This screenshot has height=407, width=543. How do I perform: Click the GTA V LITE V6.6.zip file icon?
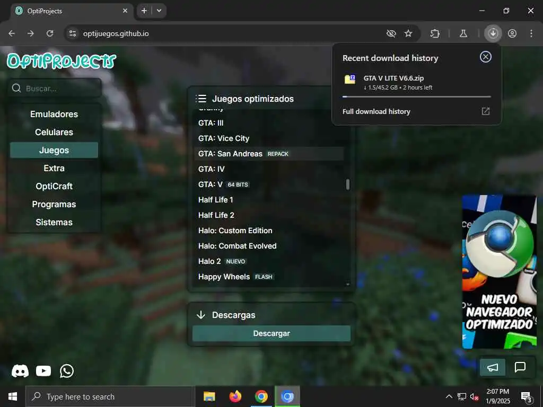(x=350, y=79)
